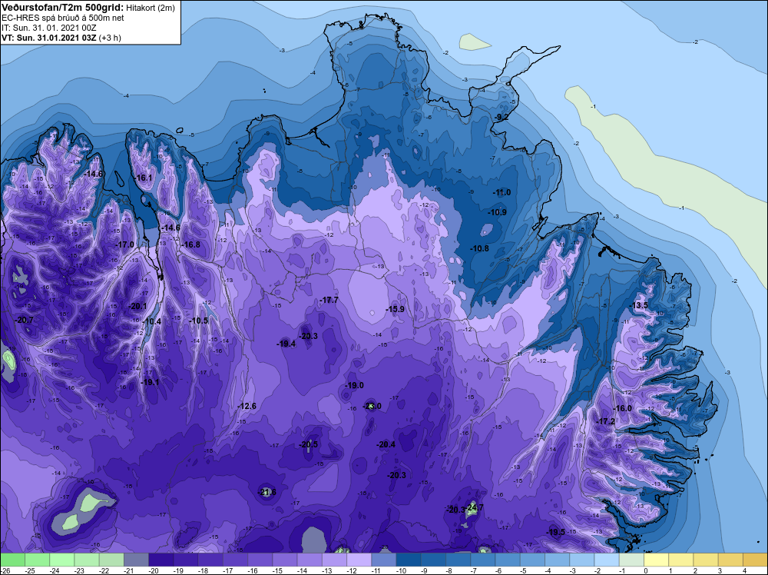Click the 4 orange legend swatch

point(755,560)
